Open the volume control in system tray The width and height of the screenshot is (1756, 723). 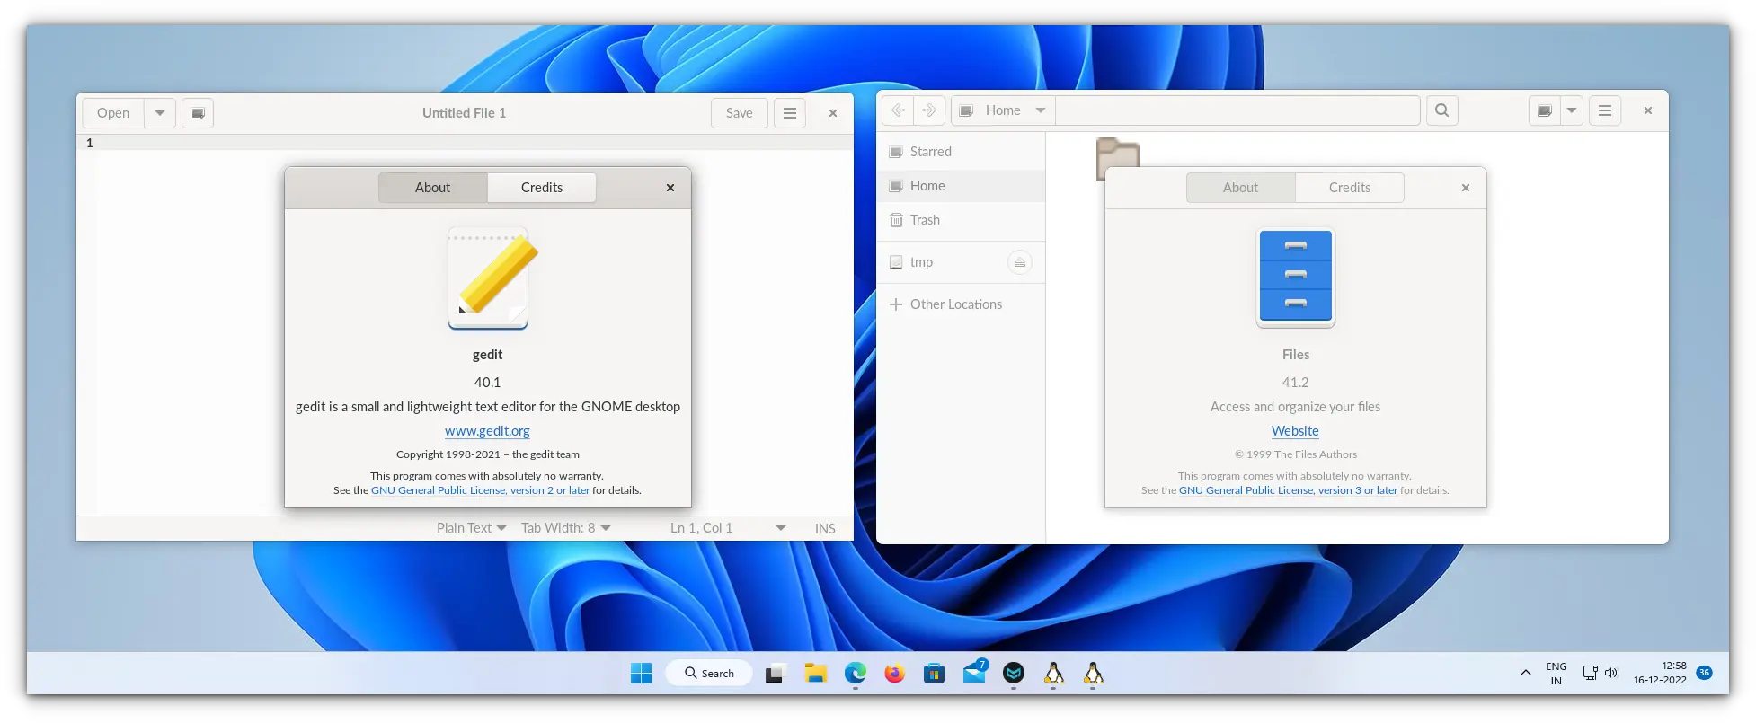click(x=1611, y=673)
